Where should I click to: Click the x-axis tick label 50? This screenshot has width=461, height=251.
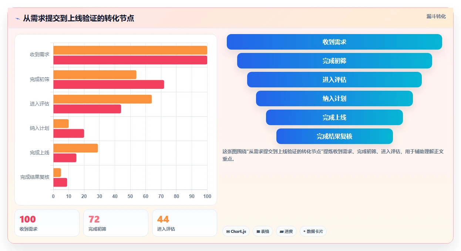[130, 196]
